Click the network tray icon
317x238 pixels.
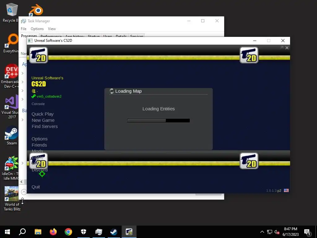[x=270, y=232]
